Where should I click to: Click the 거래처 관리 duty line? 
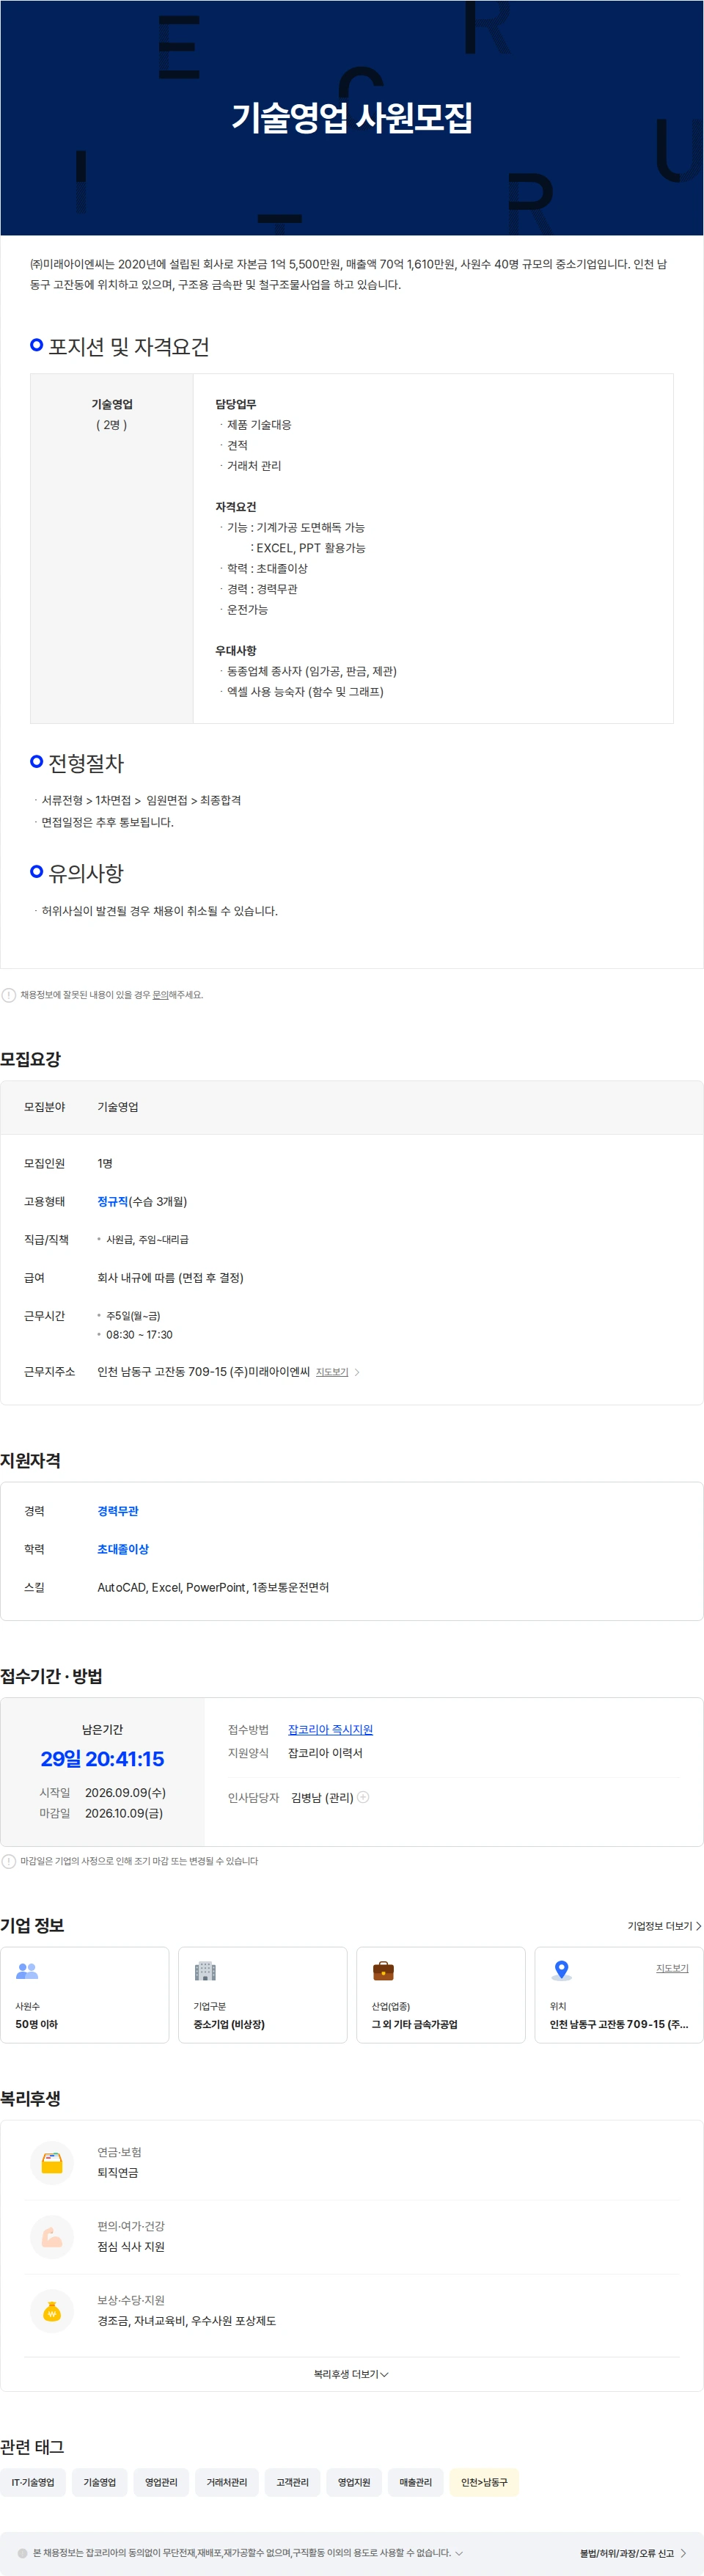click(254, 466)
